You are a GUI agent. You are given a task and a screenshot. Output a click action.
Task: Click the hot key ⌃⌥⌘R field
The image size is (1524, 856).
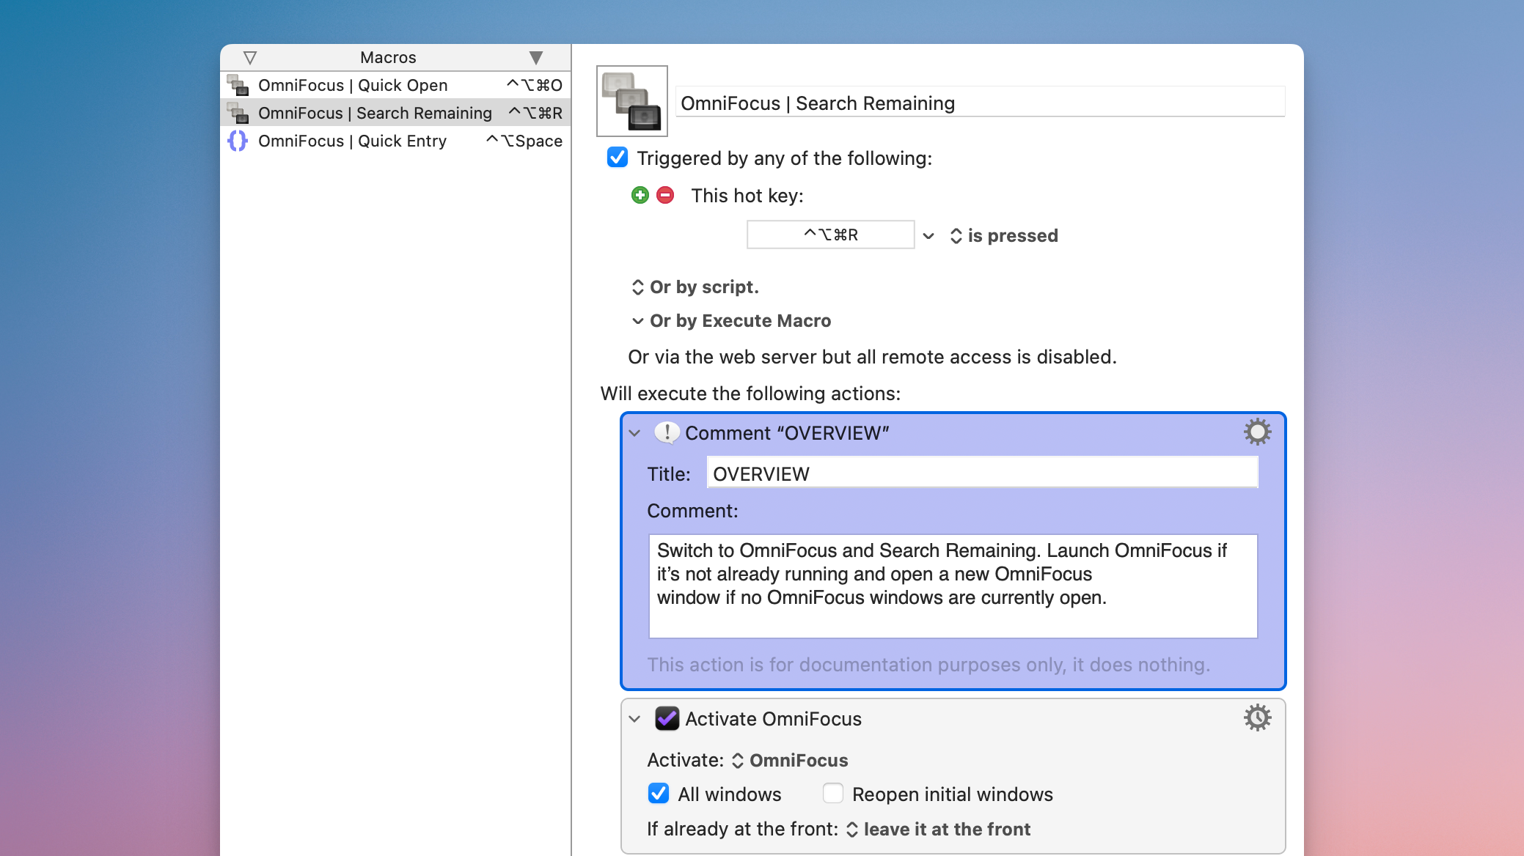830,235
